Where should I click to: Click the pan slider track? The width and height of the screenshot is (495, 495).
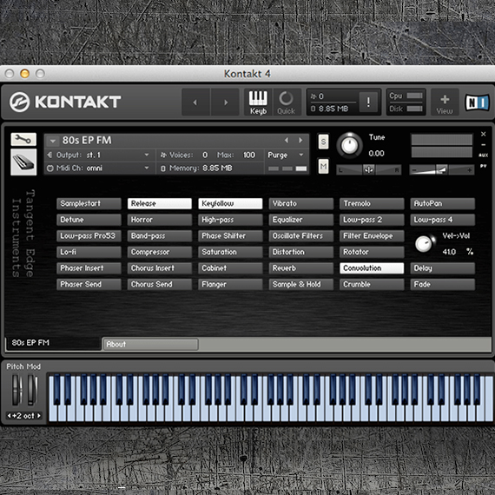coord(369,170)
